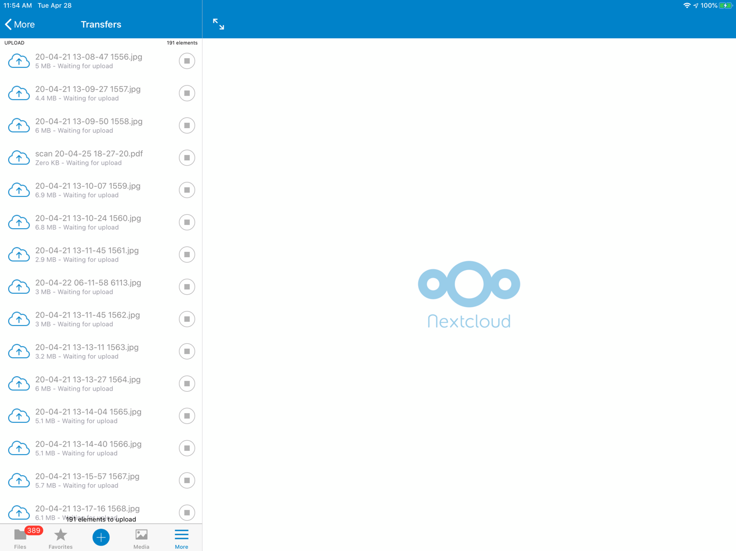The height and width of the screenshot is (551, 736).
Task: Stop upload of 20-04-21 13-13-27 1564.jpg
Action: [187, 384]
